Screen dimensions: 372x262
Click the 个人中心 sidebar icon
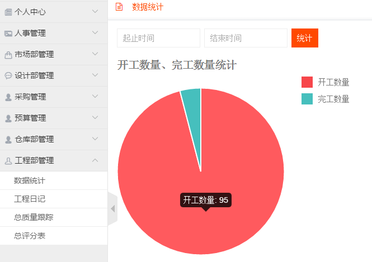click(8, 12)
